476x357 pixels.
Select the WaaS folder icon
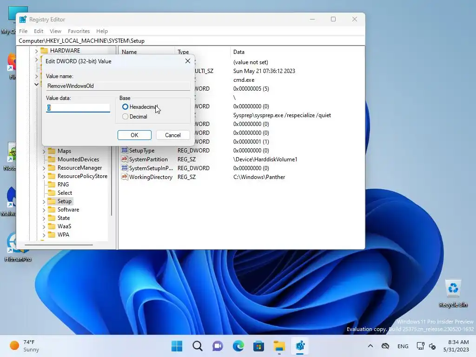52,226
